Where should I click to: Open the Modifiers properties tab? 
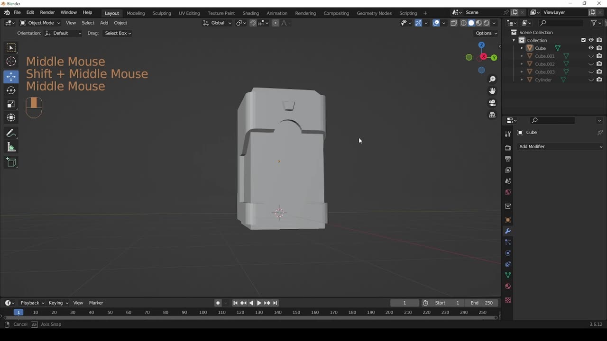(508, 231)
